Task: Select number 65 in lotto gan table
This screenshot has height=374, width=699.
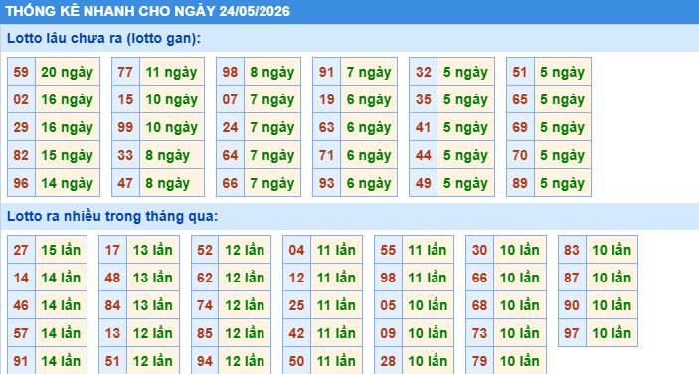Action: [x=520, y=99]
